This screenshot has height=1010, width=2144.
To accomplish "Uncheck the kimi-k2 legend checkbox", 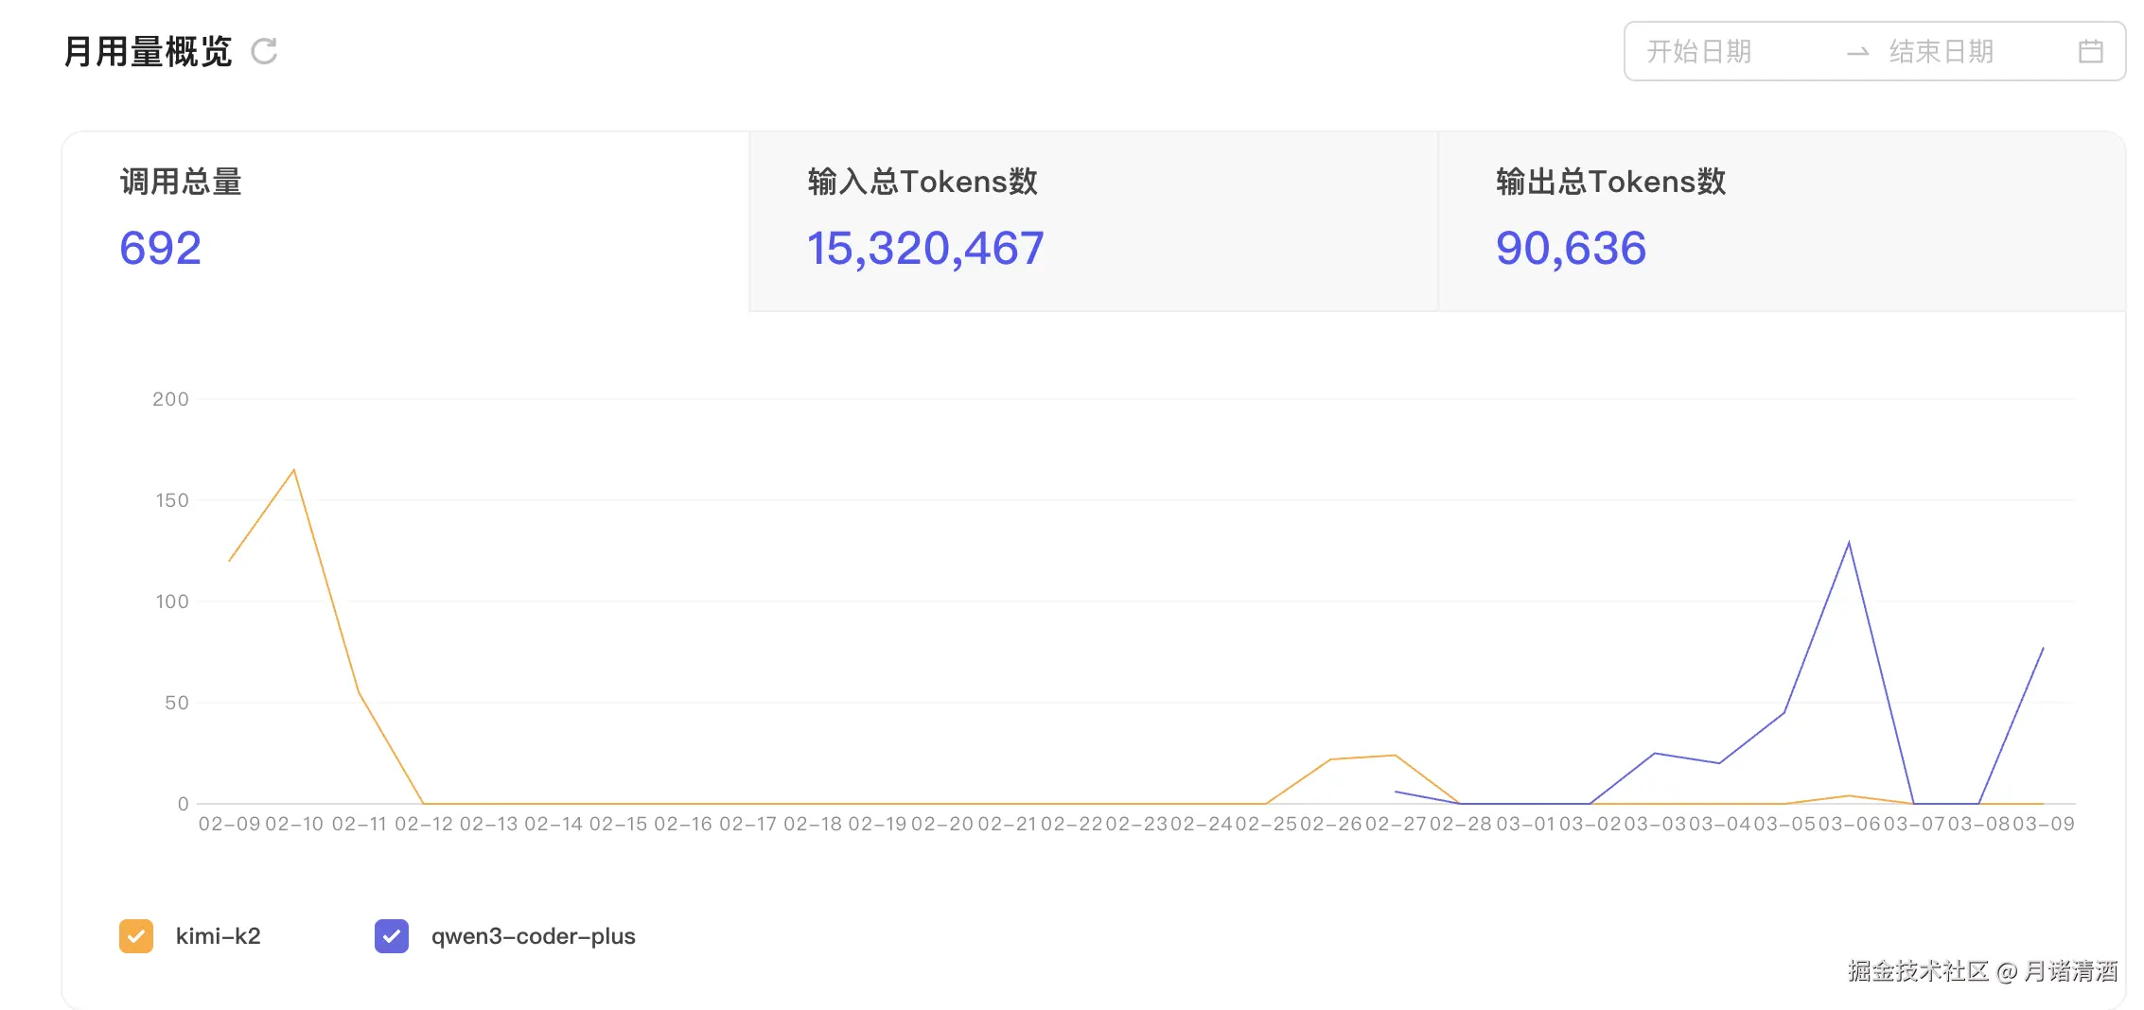I will (136, 936).
